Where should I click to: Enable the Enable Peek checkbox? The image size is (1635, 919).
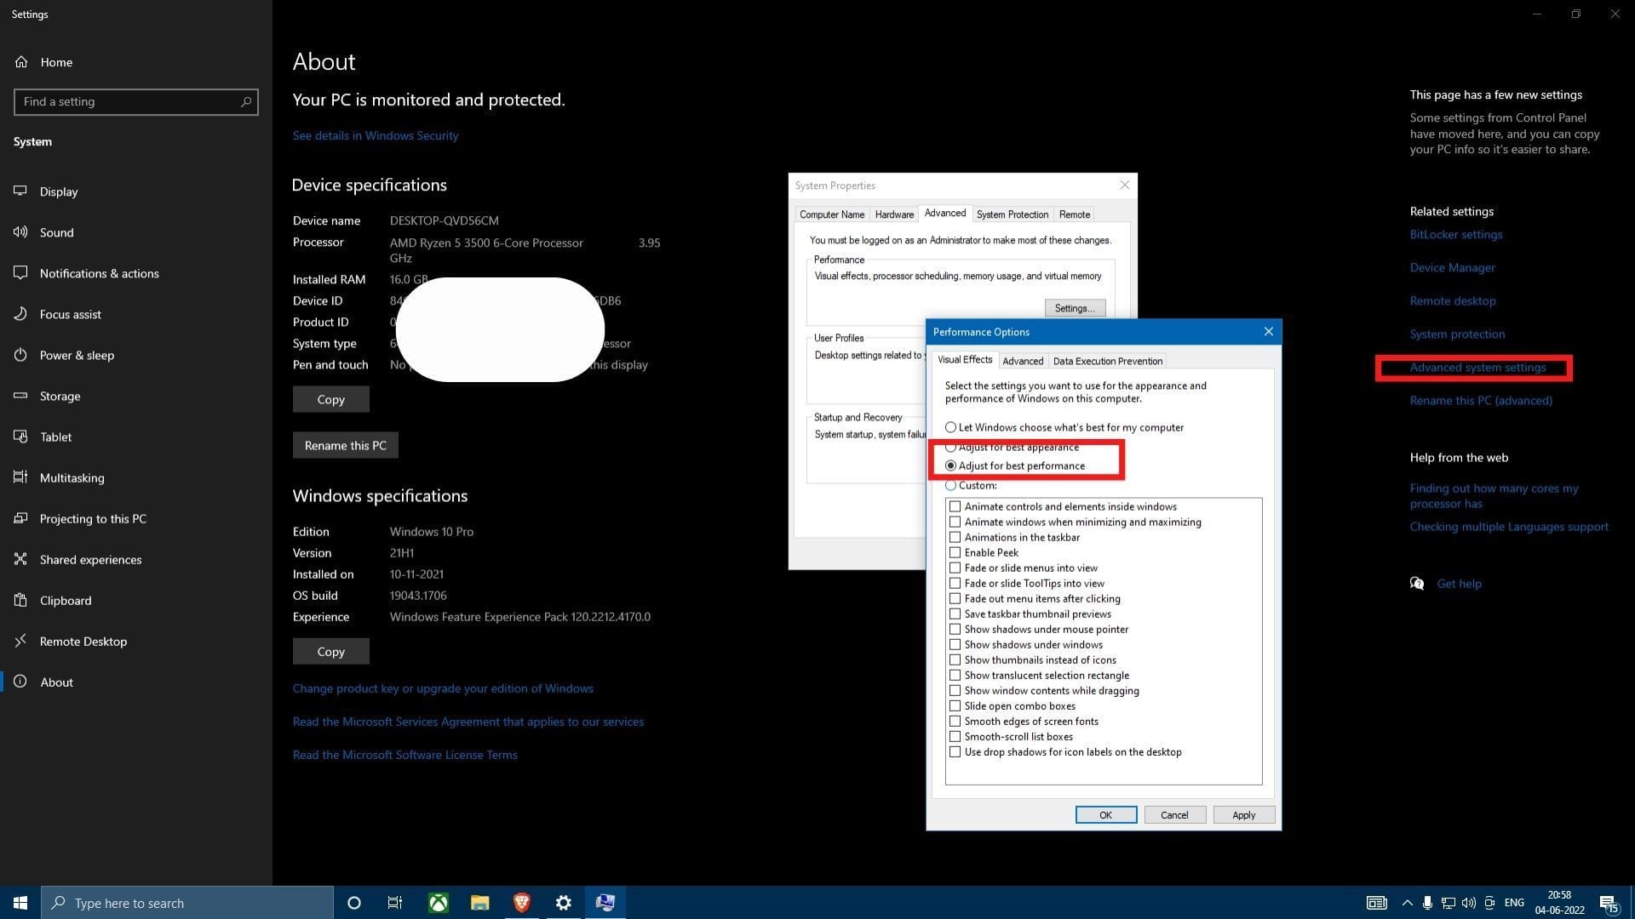coord(955,552)
